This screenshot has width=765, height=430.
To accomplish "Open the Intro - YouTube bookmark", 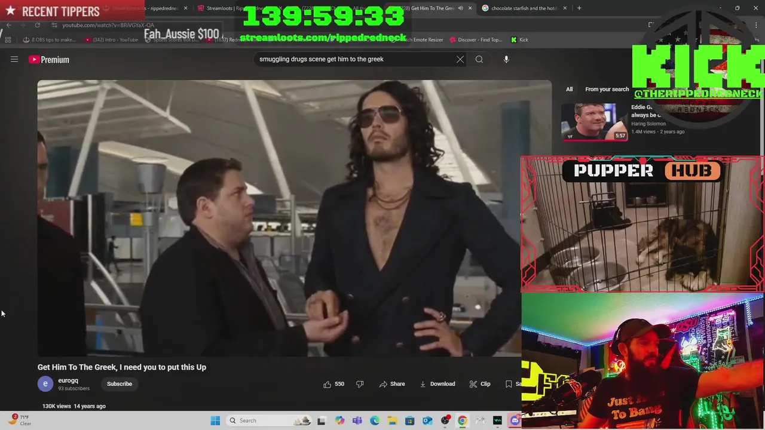I will (x=111, y=40).
